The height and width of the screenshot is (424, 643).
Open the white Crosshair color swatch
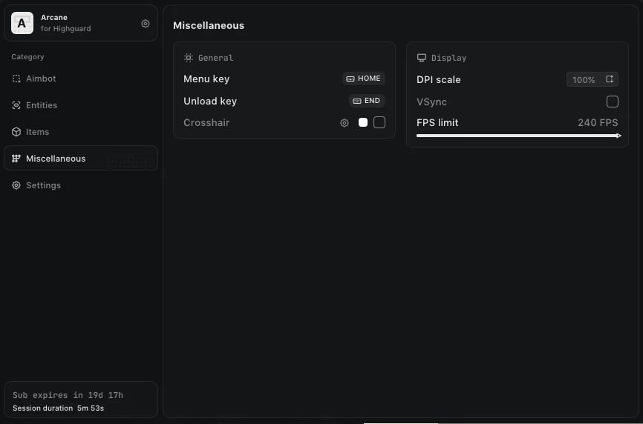point(363,122)
